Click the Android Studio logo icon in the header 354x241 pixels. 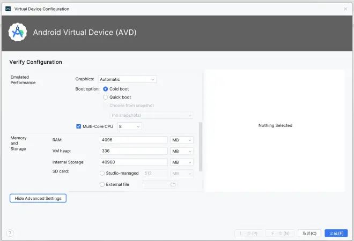18,32
